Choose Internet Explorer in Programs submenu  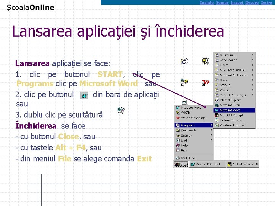click(234, 100)
